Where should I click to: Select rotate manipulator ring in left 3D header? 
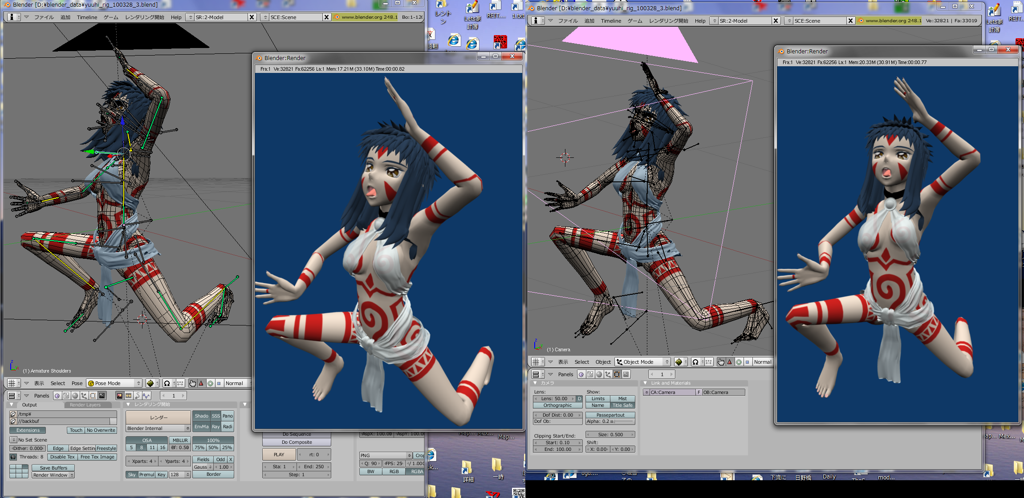pyautogui.click(x=210, y=383)
